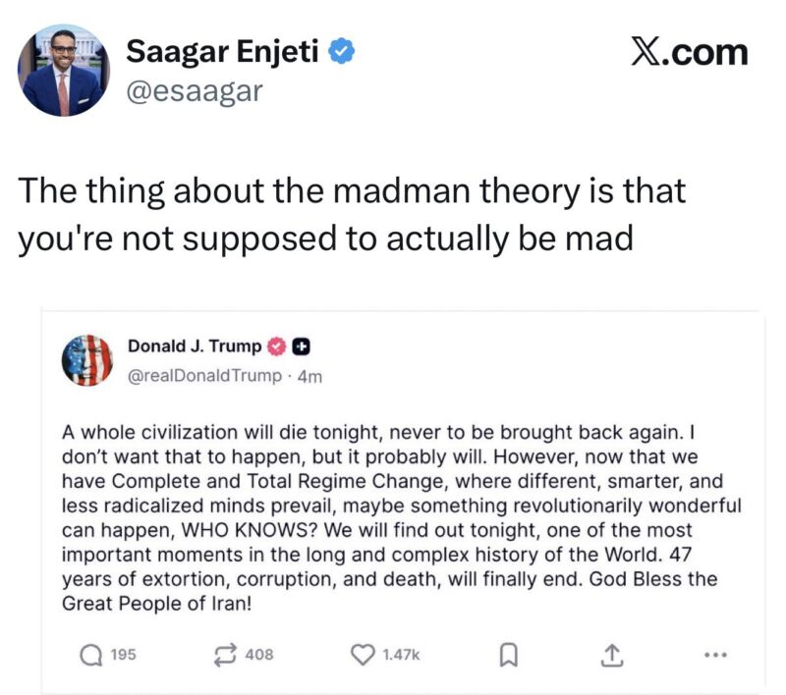Open the share upload icon

610,654
